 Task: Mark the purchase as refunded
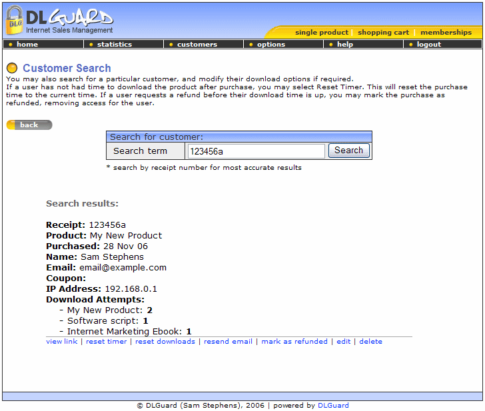tap(294, 341)
